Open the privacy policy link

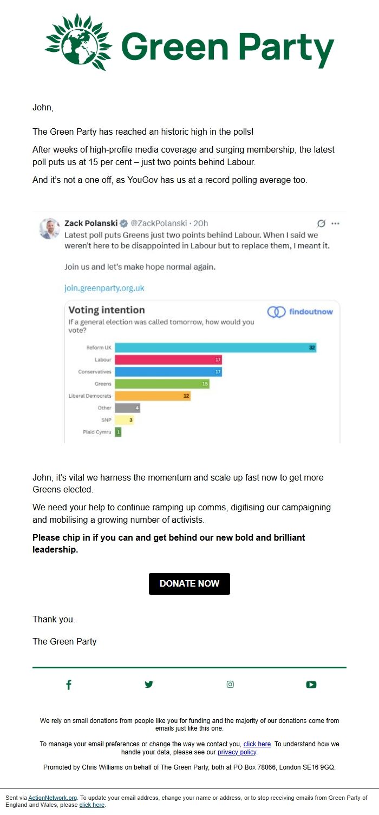237,752
